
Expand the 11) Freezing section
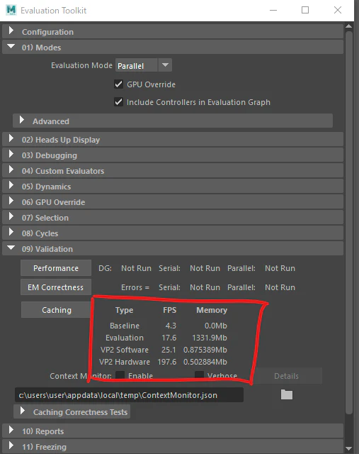click(173, 446)
